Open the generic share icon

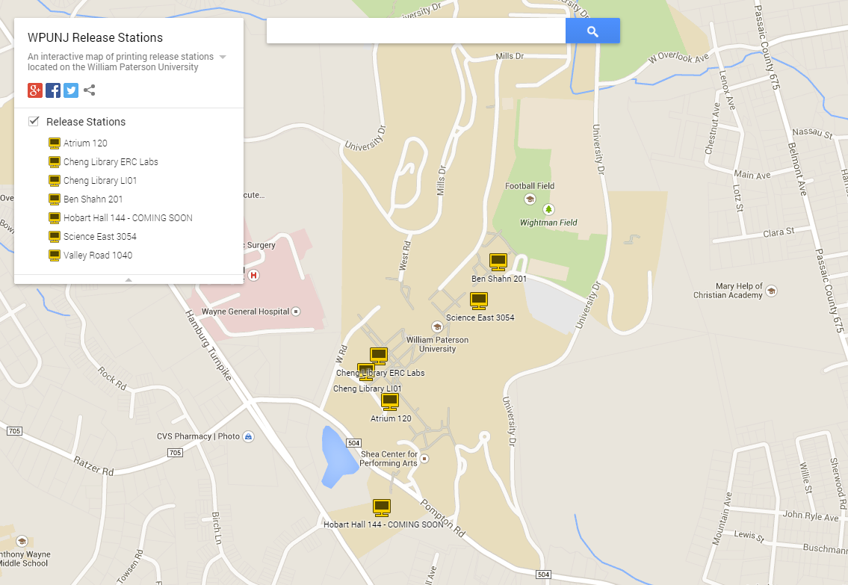90,90
